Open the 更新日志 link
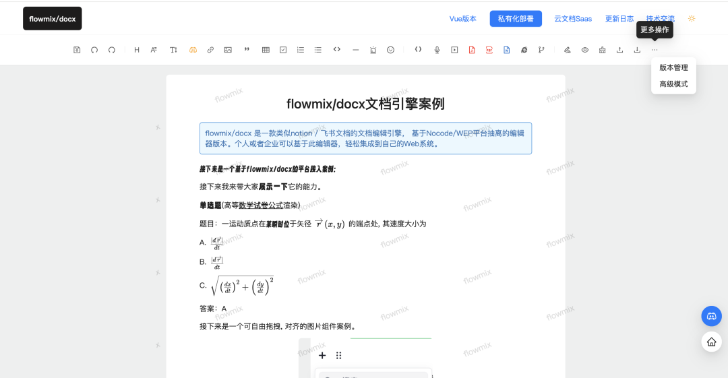The width and height of the screenshot is (728, 378). pyautogui.click(x=619, y=19)
